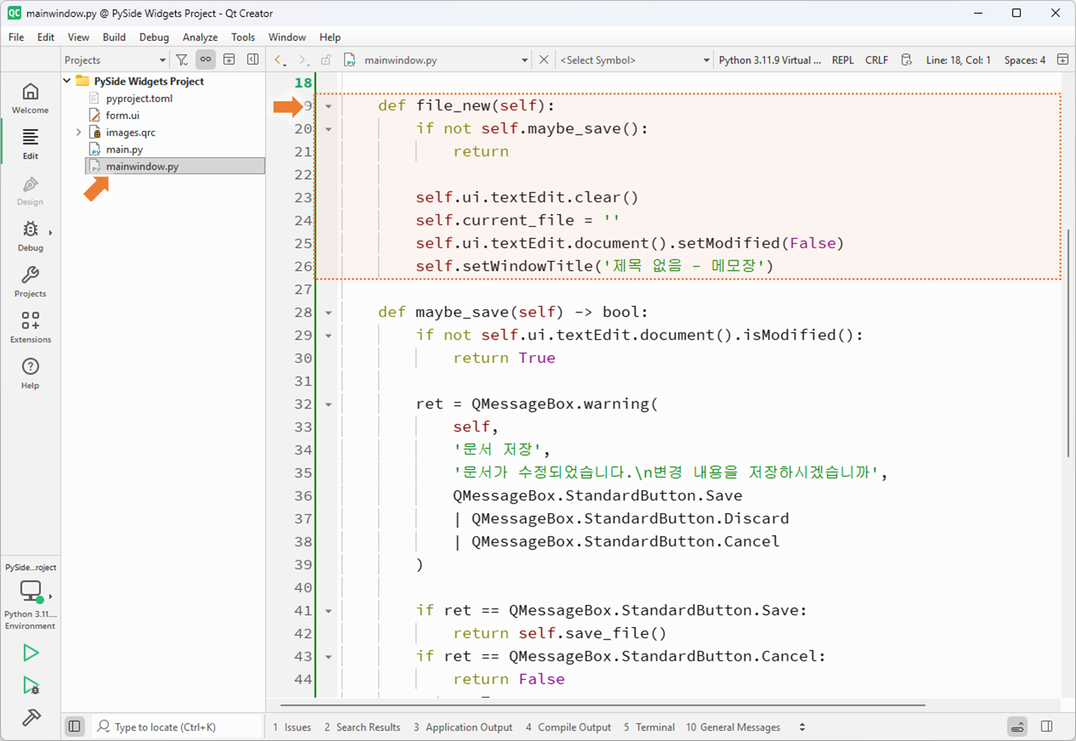Select pyproject.toml in project tree
The width and height of the screenshot is (1076, 741).
pyautogui.click(x=139, y=99)
